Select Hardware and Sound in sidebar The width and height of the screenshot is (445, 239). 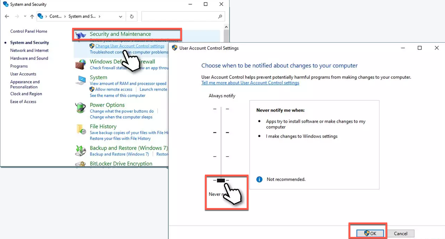pyautogui.click(x=29, y=58)
